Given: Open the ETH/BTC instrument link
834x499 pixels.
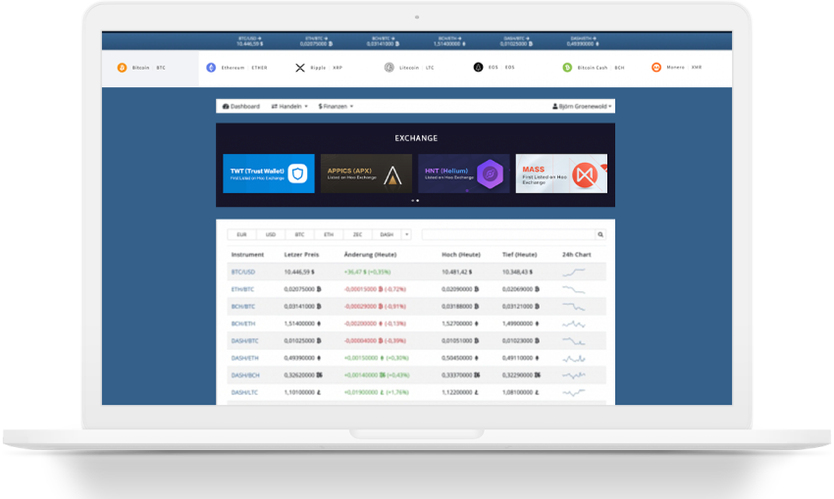Looking at the screenshot, I should point(242,289).
